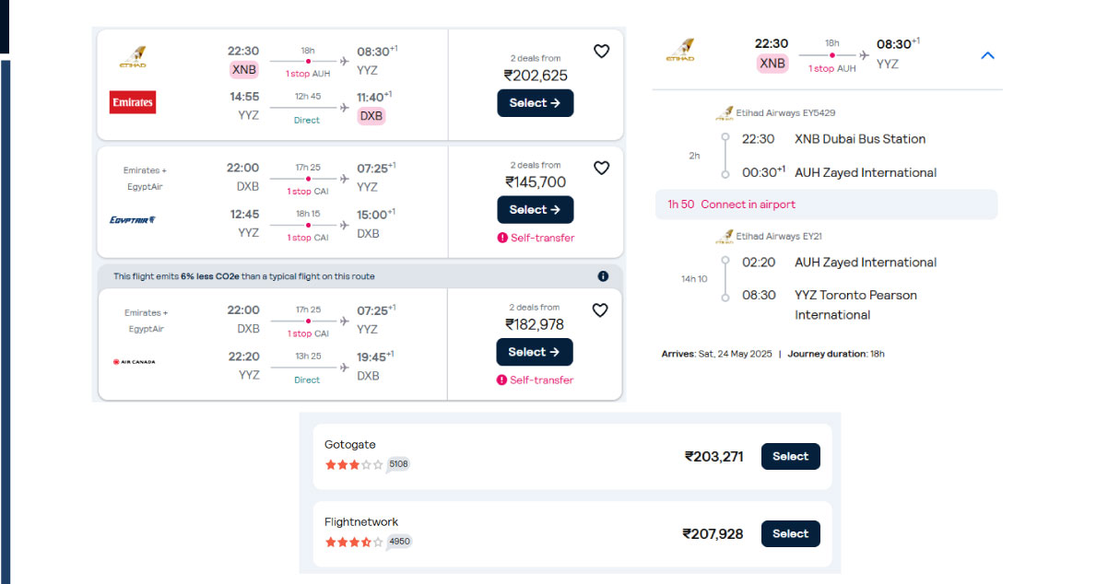Select the Gotogate deal

790,456
